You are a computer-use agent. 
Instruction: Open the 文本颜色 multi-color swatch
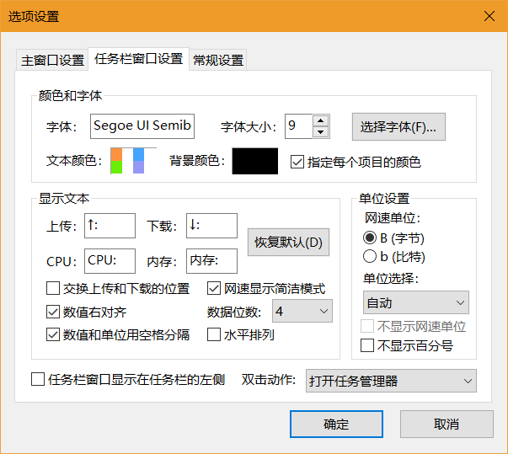tap(133, 161)
